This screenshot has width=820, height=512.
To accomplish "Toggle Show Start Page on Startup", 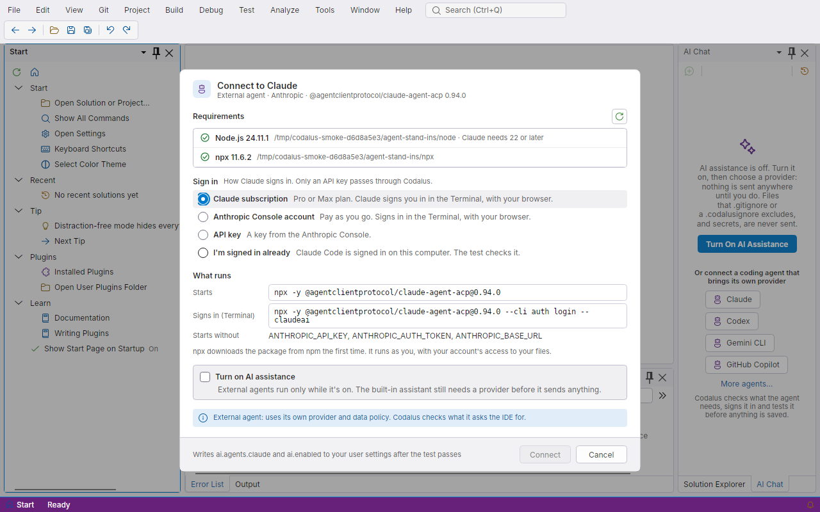I will coord(95,349).
